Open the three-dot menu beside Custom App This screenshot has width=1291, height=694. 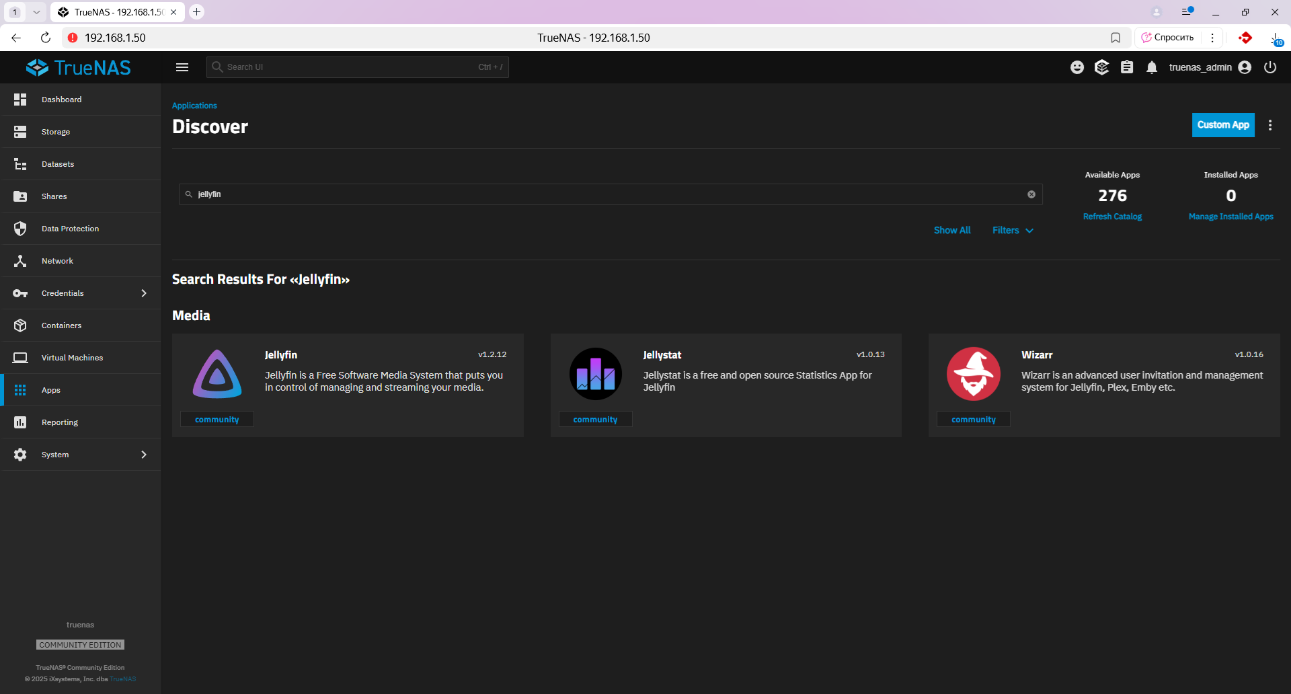pyautogui.click(x=1270, y=125)
